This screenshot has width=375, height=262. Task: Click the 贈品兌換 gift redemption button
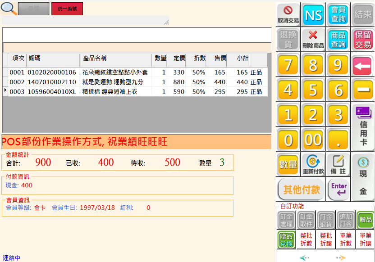[286, 240]
